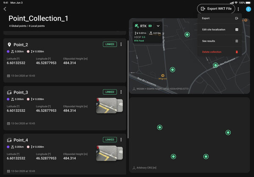This screenshot has height=177, width=254.
Task: Click the RTK satellite icon
Action: 137,26
